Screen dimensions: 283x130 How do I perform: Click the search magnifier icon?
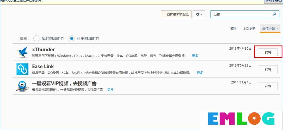274,14
